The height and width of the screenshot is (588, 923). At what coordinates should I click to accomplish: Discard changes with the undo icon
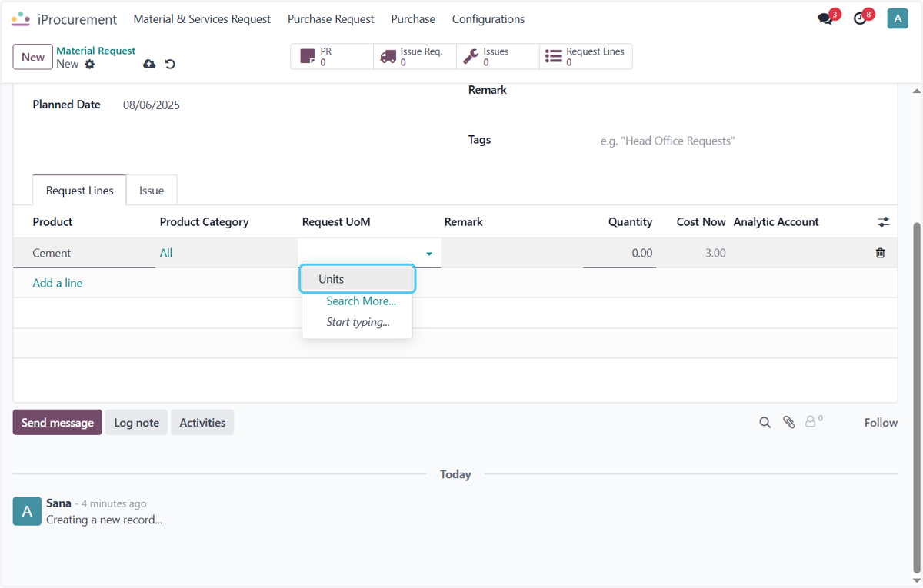pyautogui.click(x=170, y=64)
